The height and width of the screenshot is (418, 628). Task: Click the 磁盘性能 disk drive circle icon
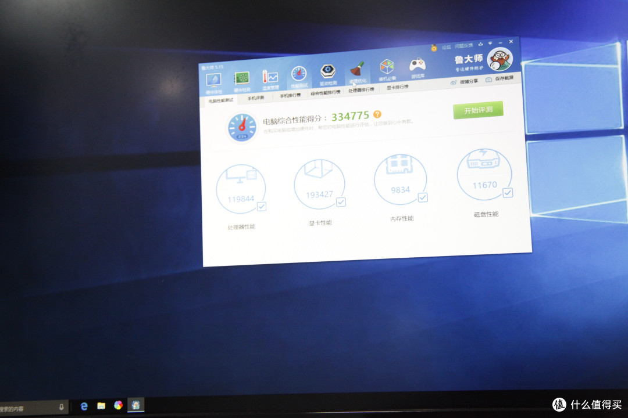pyautogui.click(x=484, y=174)
